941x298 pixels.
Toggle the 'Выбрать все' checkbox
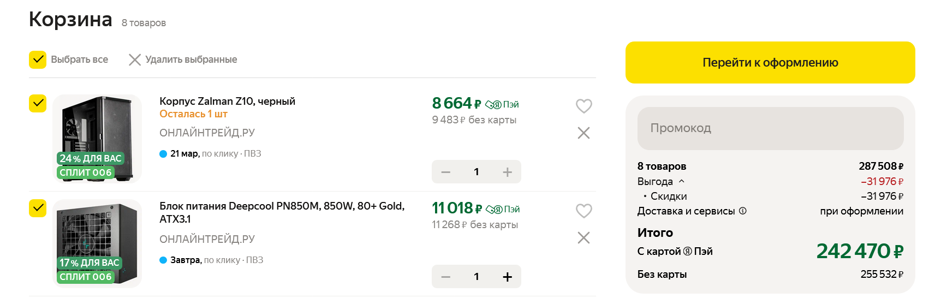(x=38, y=59)
